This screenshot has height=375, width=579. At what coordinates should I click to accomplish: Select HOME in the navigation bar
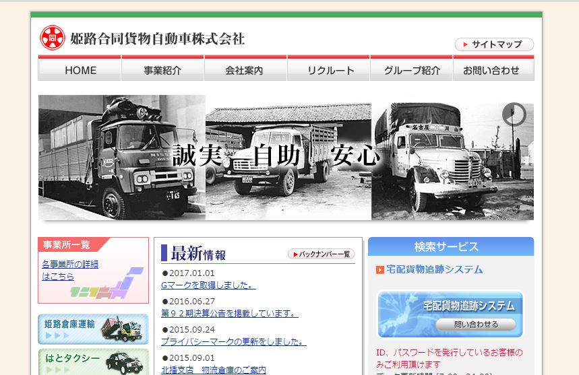(80, 70)
